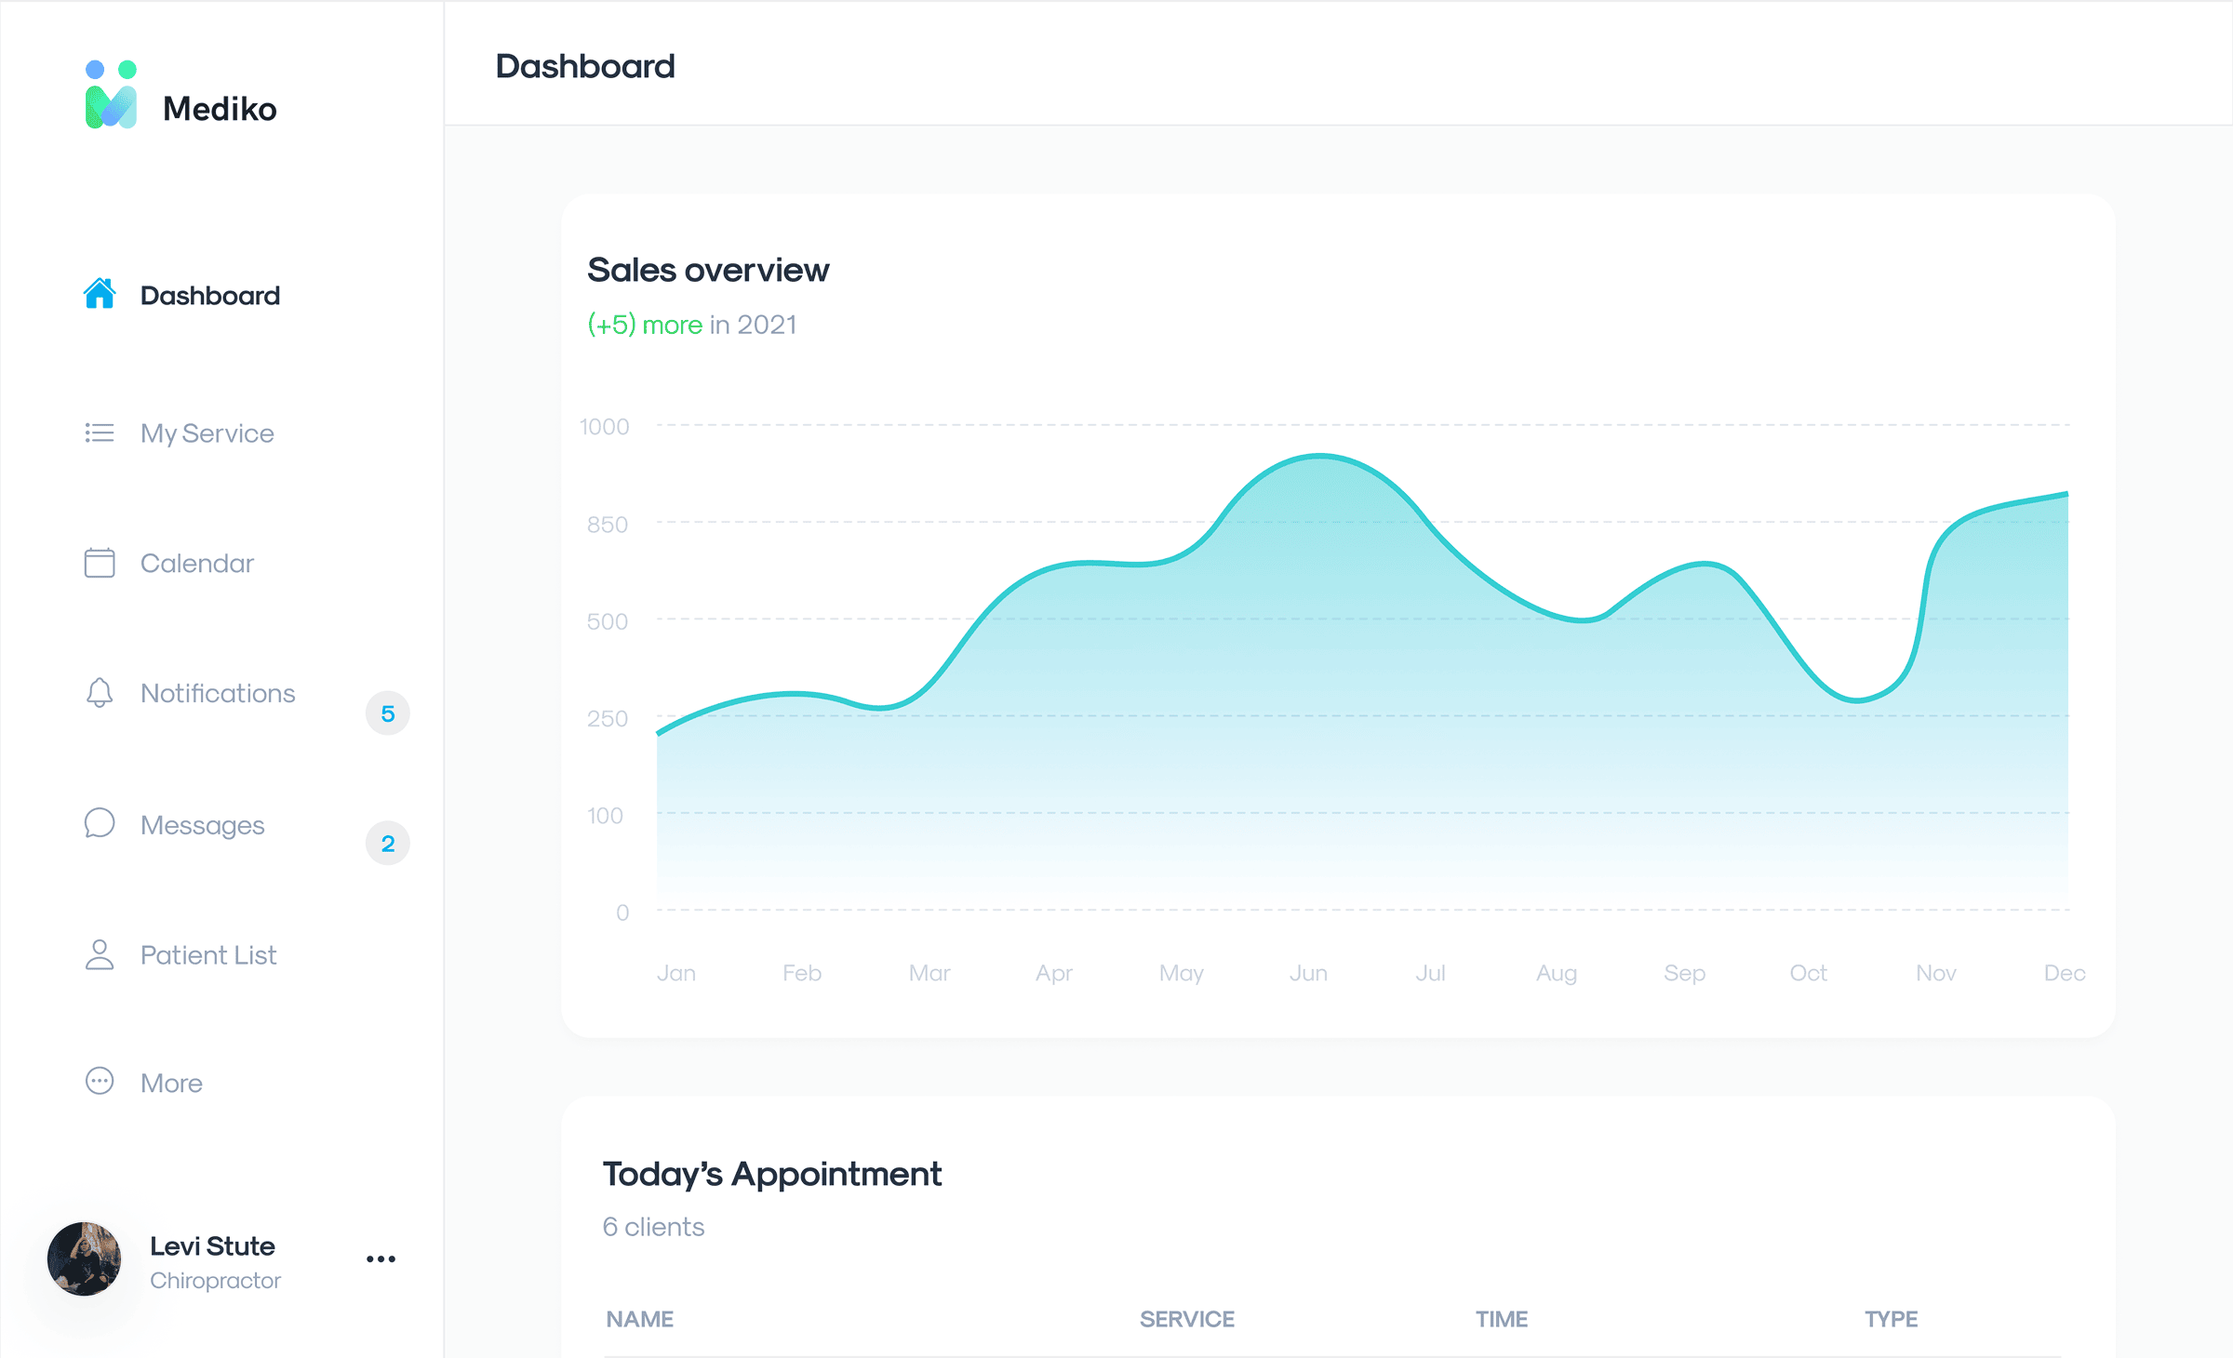
Task: Open the Notifications bell icon
Action: (99, 693)
